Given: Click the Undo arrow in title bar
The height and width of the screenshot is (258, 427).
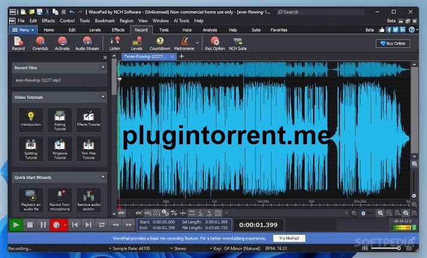Looking at the screenshot, I should coord(71,12).
